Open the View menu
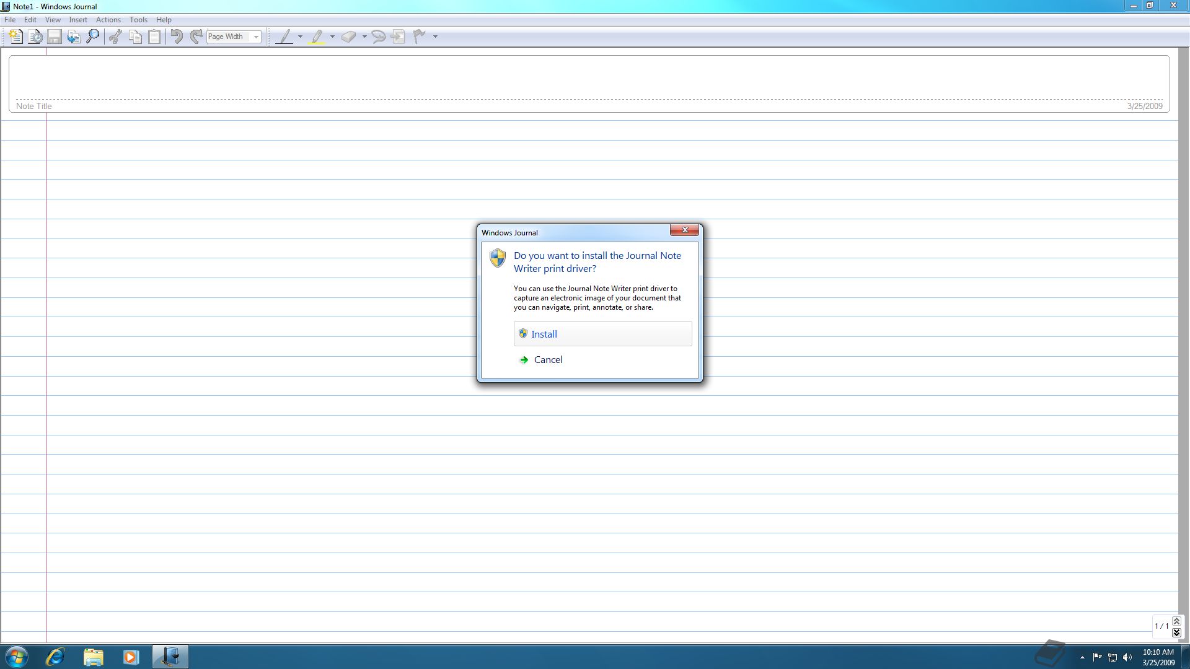Viewport: 1190px width, 669px height. 53,20
